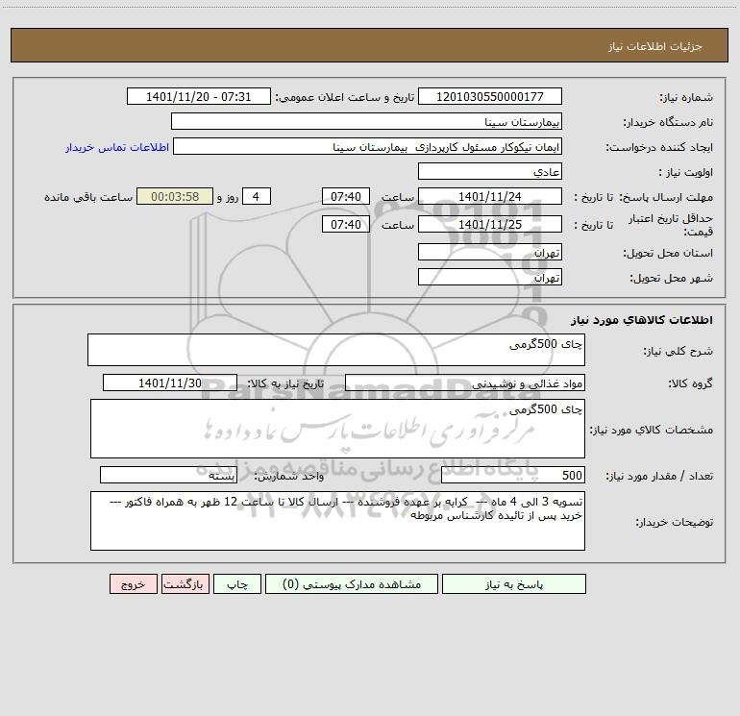The width and height of the screenshot is (740, 716).
Task: Click the label 'تاریخ و ساعت اعلان عمومی:'
Action: 345,97
